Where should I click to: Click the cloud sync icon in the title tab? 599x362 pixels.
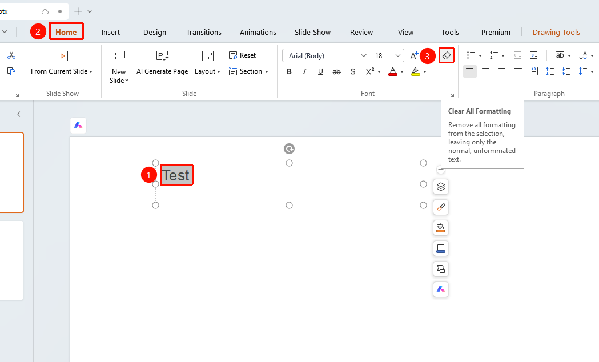point(45,11)
